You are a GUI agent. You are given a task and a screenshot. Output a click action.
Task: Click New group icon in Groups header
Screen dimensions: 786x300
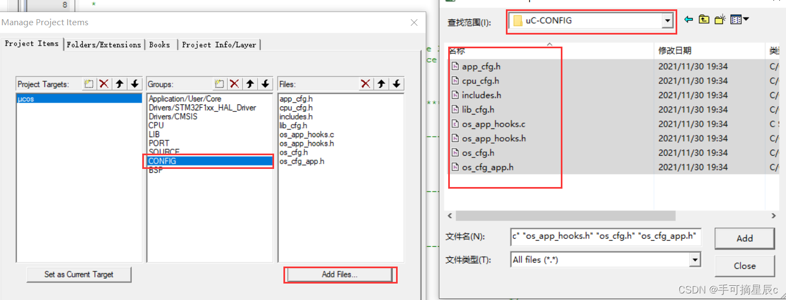click(219, 84)
